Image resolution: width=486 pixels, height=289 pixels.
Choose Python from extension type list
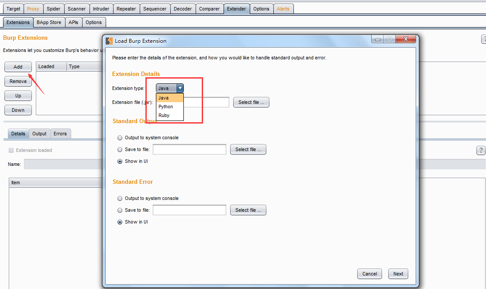click(170, 107)
